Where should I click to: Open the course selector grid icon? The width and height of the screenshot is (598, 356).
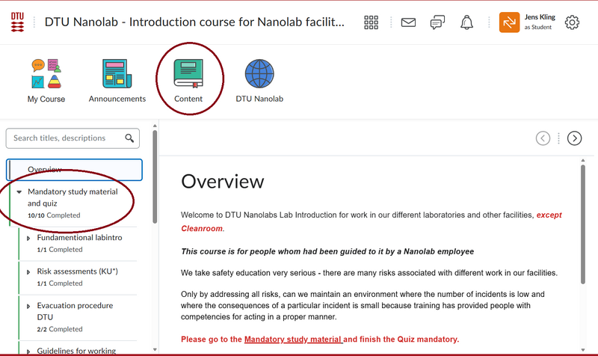point(371,22)
